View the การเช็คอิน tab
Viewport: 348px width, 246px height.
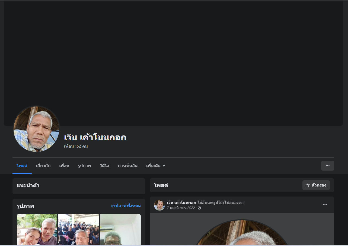click(128, 166)
